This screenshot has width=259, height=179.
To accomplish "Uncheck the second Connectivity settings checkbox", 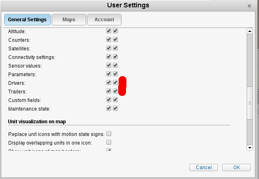I will (x=116, y=57).
